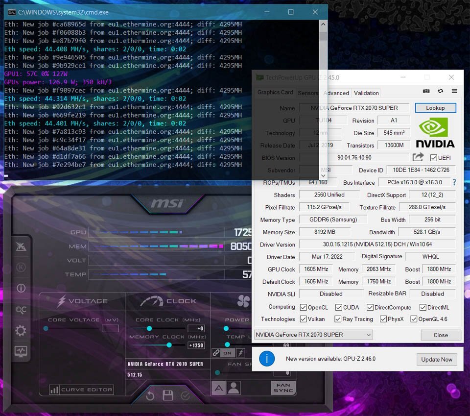The width and height of the screenshot is (470, 416).
Task: Select the user-defined fan profile icon
Action: coord(234,388)
